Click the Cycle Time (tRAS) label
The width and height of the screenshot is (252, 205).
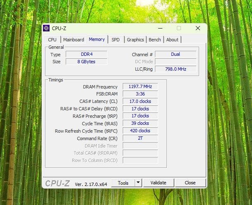(x=100, y=124)
